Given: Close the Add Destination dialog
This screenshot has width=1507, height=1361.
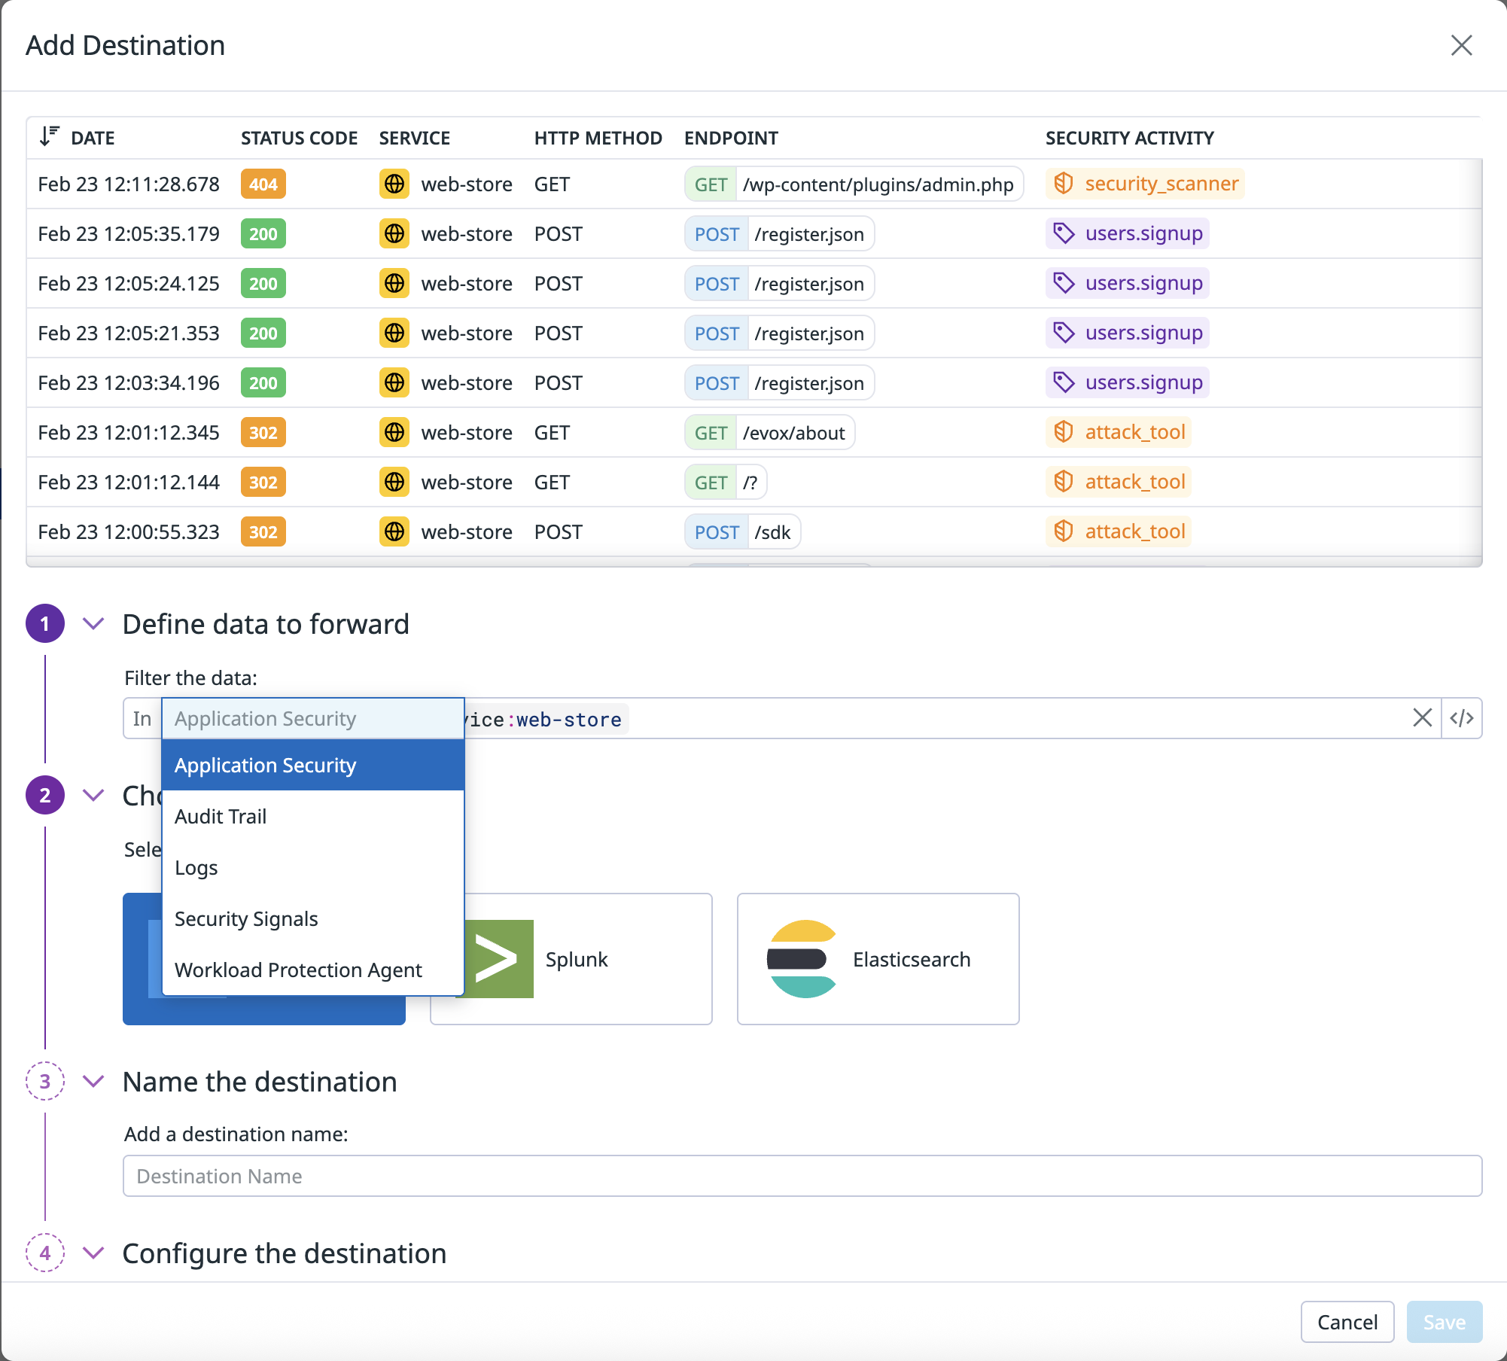Looking at the screenshot, I should pyautogui.click(x=1461, y=45).
